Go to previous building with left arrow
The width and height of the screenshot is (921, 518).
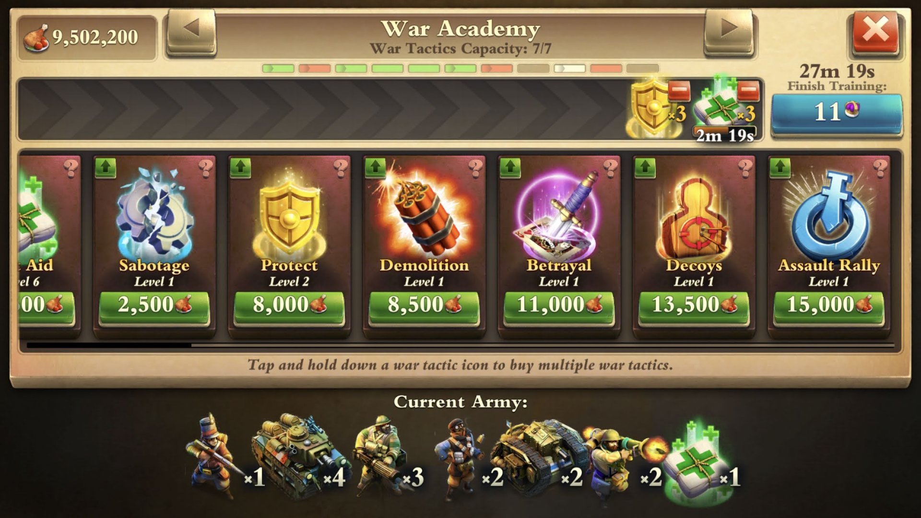pos(191,33)
